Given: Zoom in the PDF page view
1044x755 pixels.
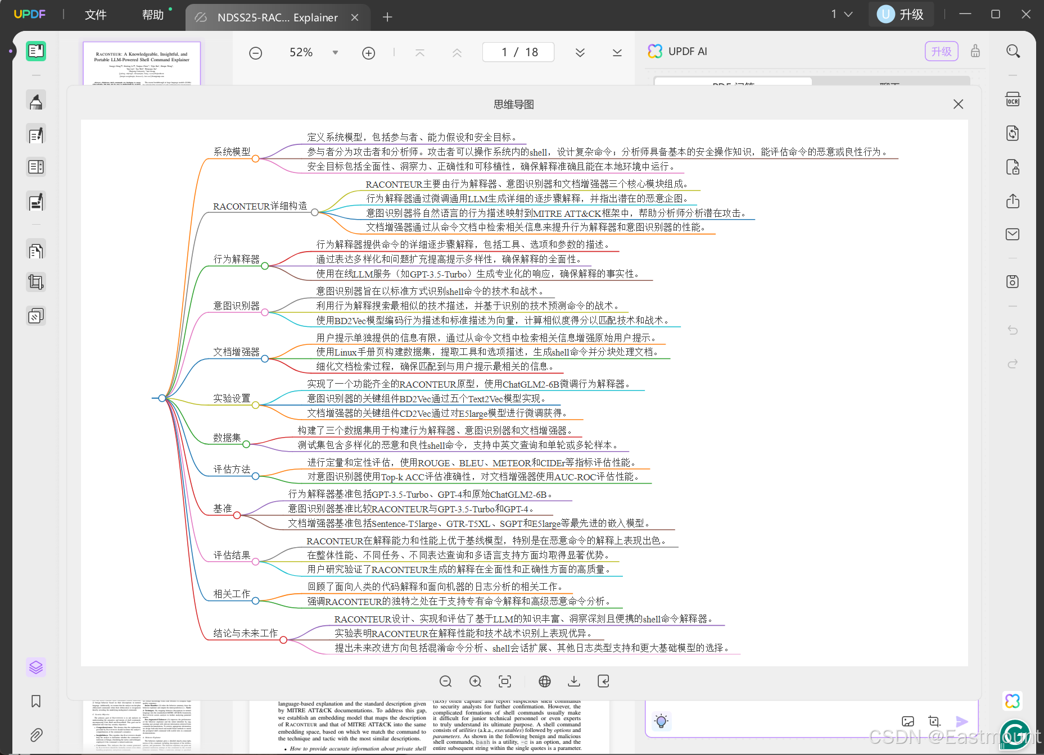Looking at the screenshot, I should point(369,53).
